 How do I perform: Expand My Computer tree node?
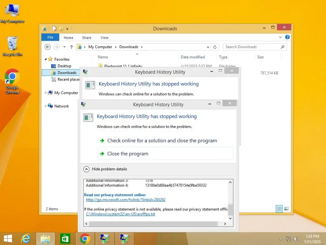point(46,93)
